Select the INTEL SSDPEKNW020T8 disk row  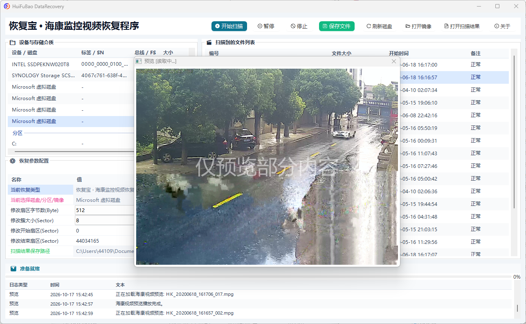[71, 64]
